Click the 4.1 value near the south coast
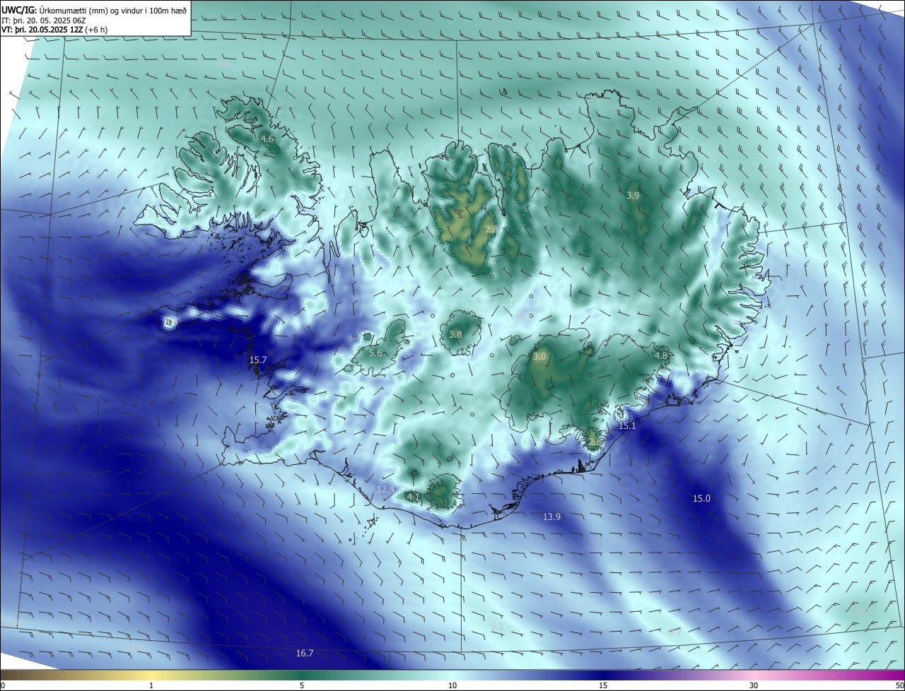The image size is (905, 691). (414, 497)
